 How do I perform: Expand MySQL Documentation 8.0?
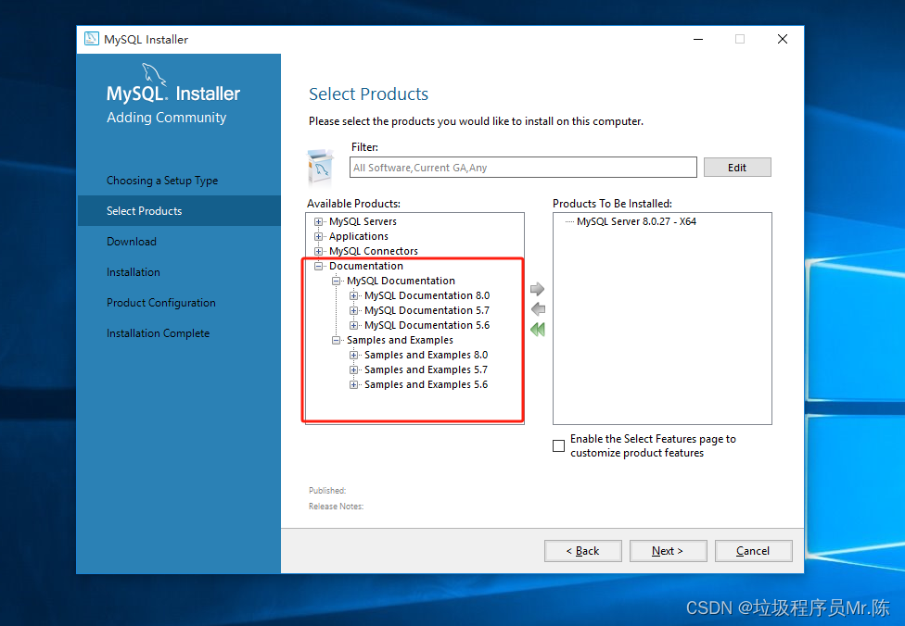[x=353, y=295]
